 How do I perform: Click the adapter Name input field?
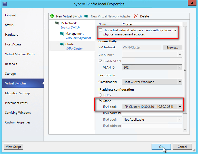tap(152, 24)
